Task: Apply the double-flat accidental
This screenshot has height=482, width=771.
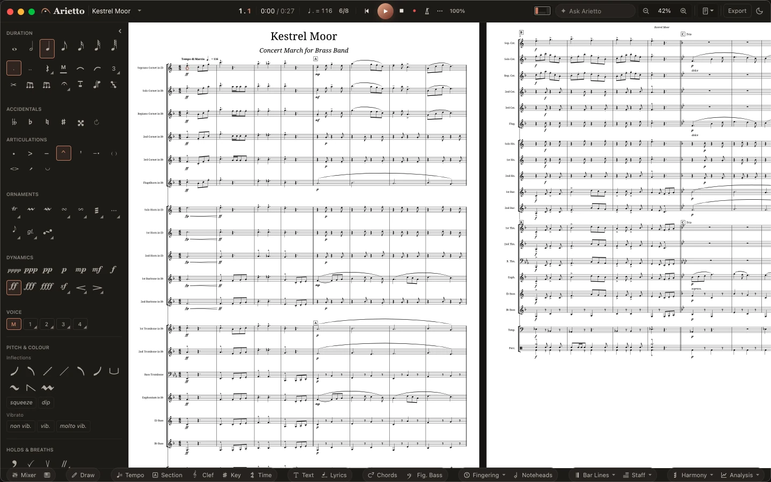Action: [x=13, y=122]
